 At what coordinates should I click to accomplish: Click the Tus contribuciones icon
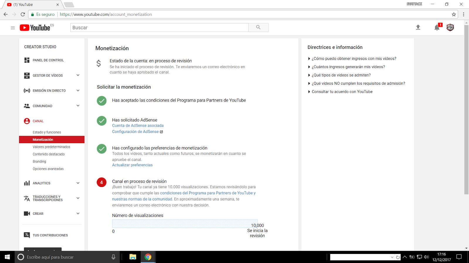[x=27, y=235]
